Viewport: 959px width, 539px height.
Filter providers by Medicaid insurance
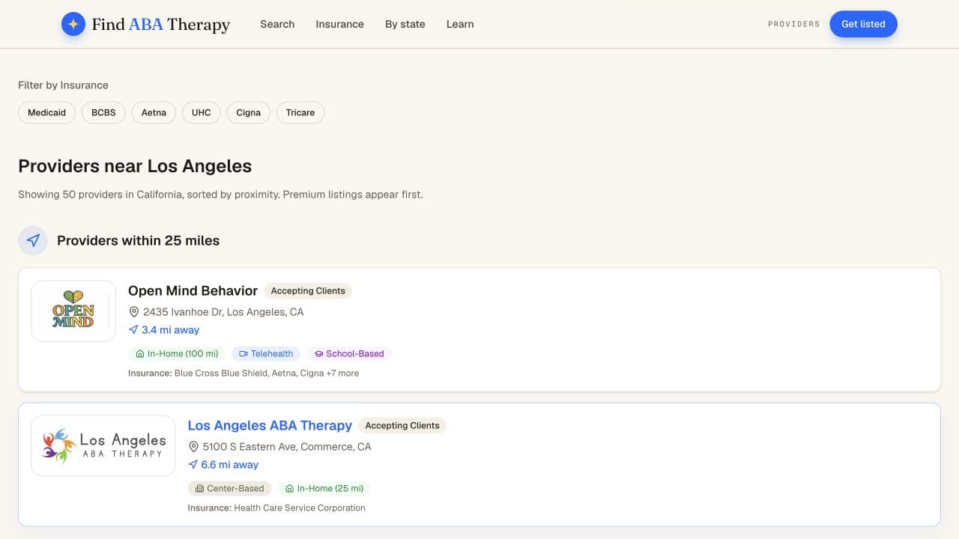point(46,112)
